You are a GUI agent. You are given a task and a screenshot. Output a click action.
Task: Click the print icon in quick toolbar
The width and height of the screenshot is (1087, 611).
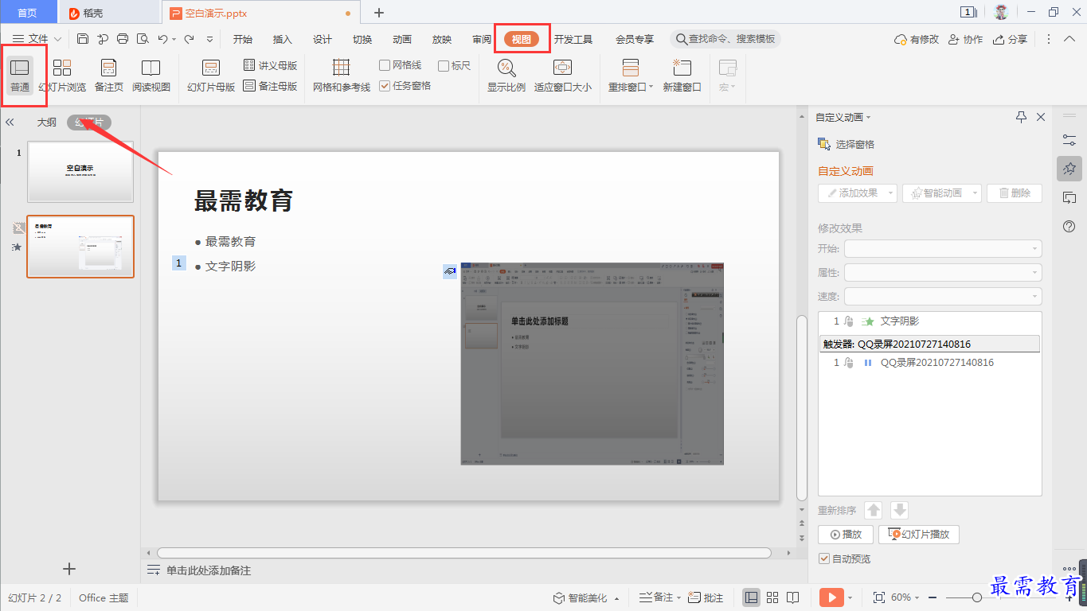pyautogui.click(x=123, y=39)
